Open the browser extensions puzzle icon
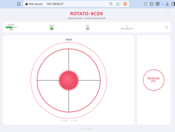Image resolution: width=175 pixels, height=132 pixels. point(152,4)
